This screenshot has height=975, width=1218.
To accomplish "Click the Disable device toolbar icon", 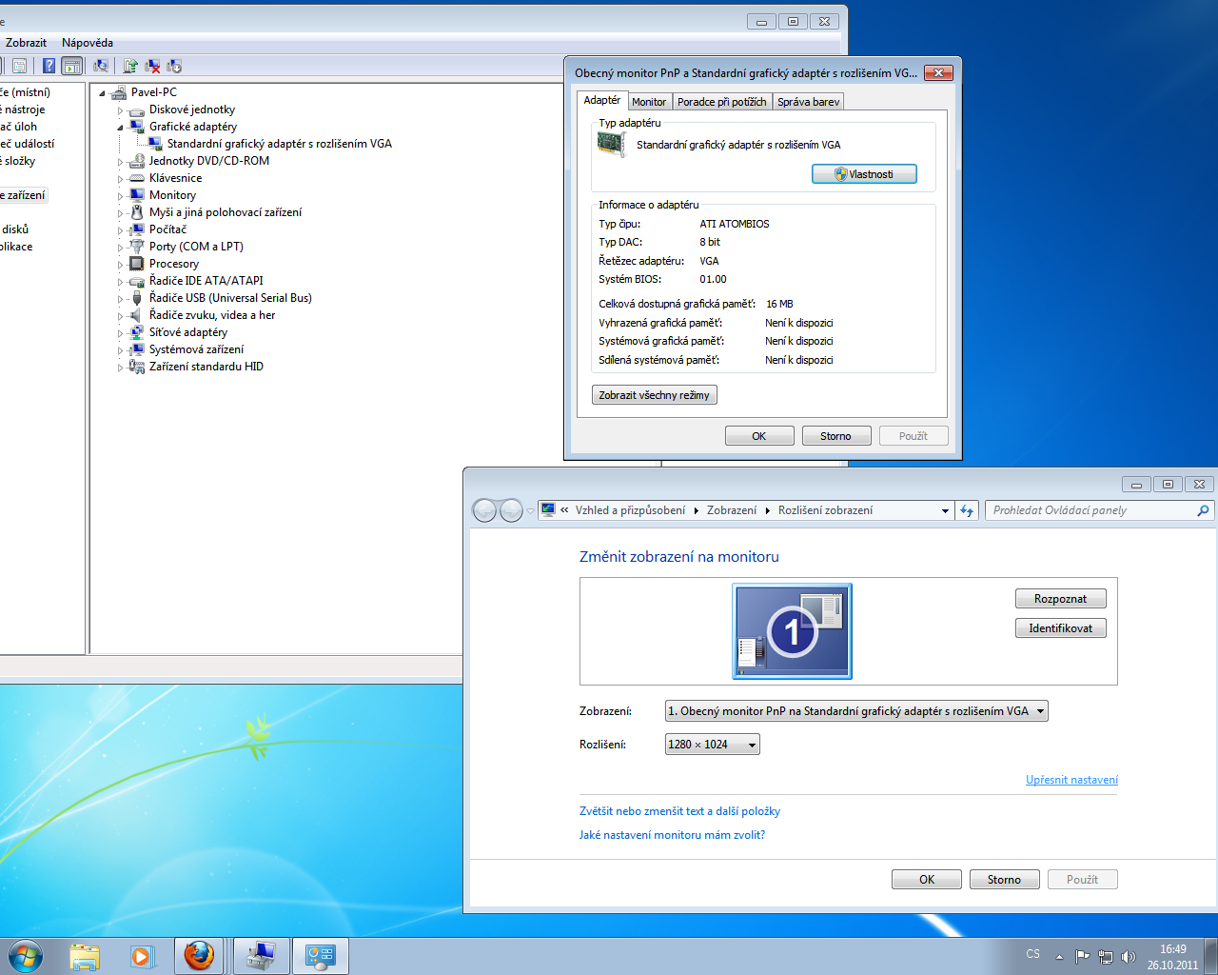I will click(174, 66).
